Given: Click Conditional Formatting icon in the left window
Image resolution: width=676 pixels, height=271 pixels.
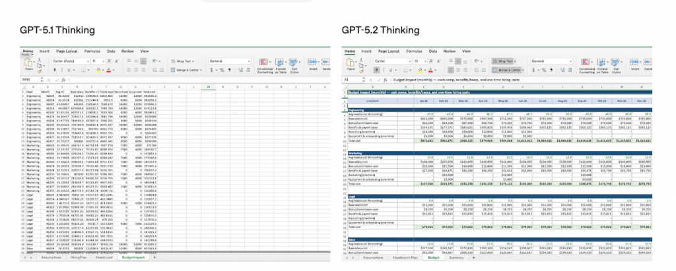Looking at the screenshot, I should pos(265,63).
